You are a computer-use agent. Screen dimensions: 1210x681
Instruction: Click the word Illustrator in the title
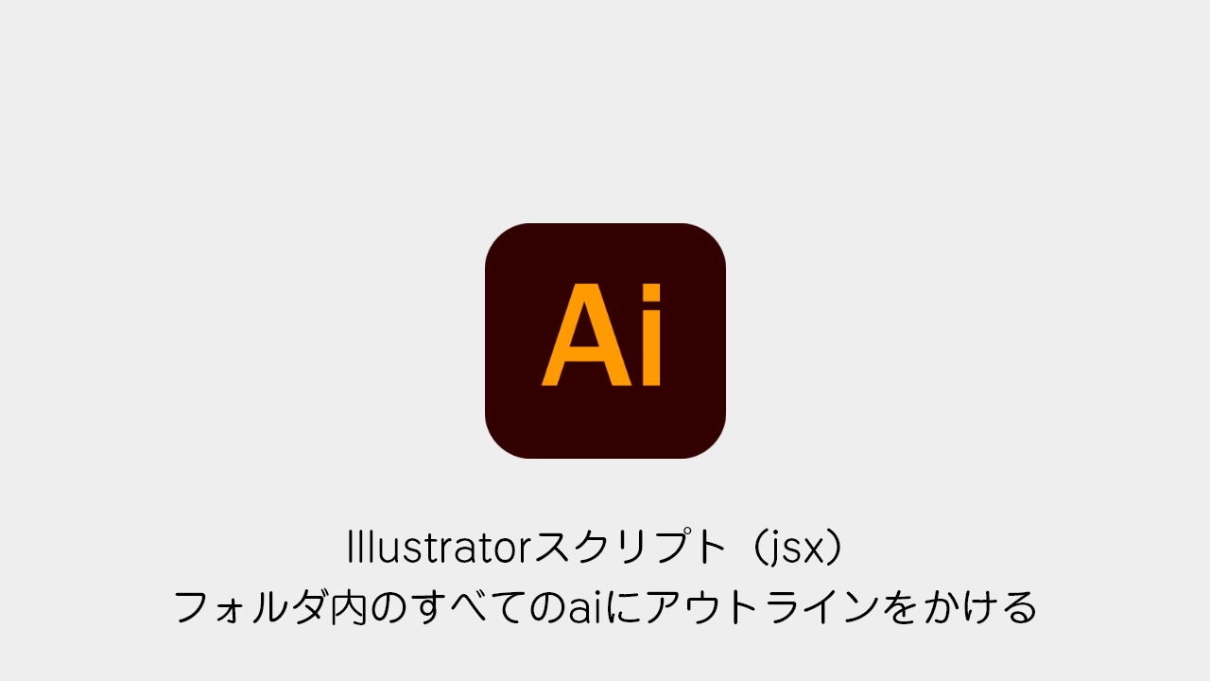tap(441, 548)
